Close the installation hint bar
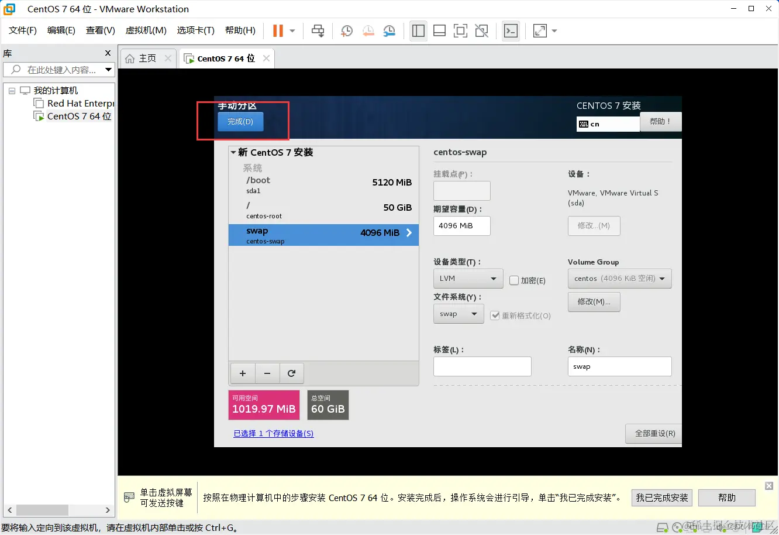Image resolution: width=779 pixels, height=535 pixels. (x=769, y=486)
